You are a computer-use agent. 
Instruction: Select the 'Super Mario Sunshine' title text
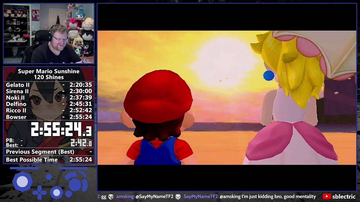(x=49, y=71)
